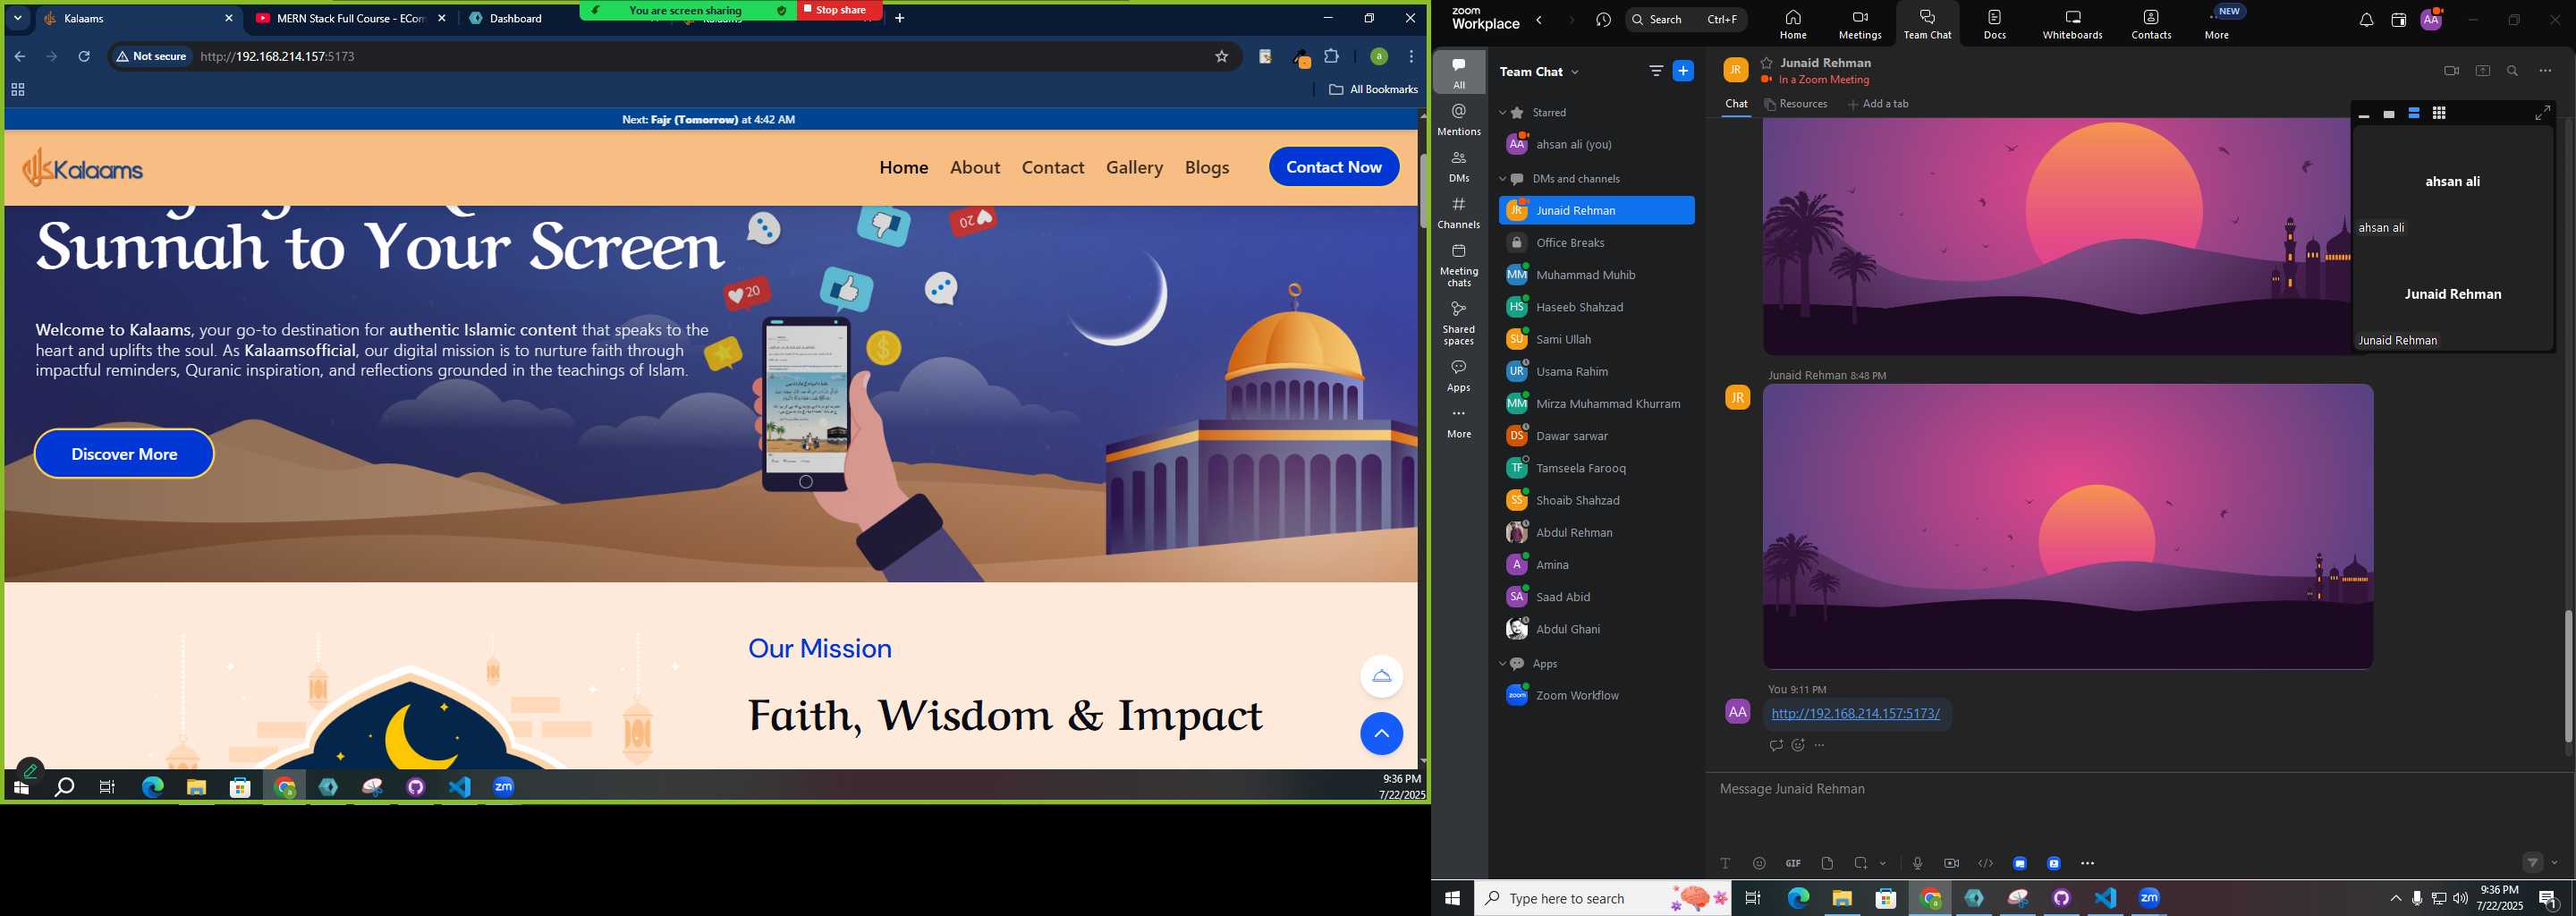The width and height of the screenshot is (2576, 916).
Task: Open the Resources tab in chat
Action: (x=1796, y=104)
